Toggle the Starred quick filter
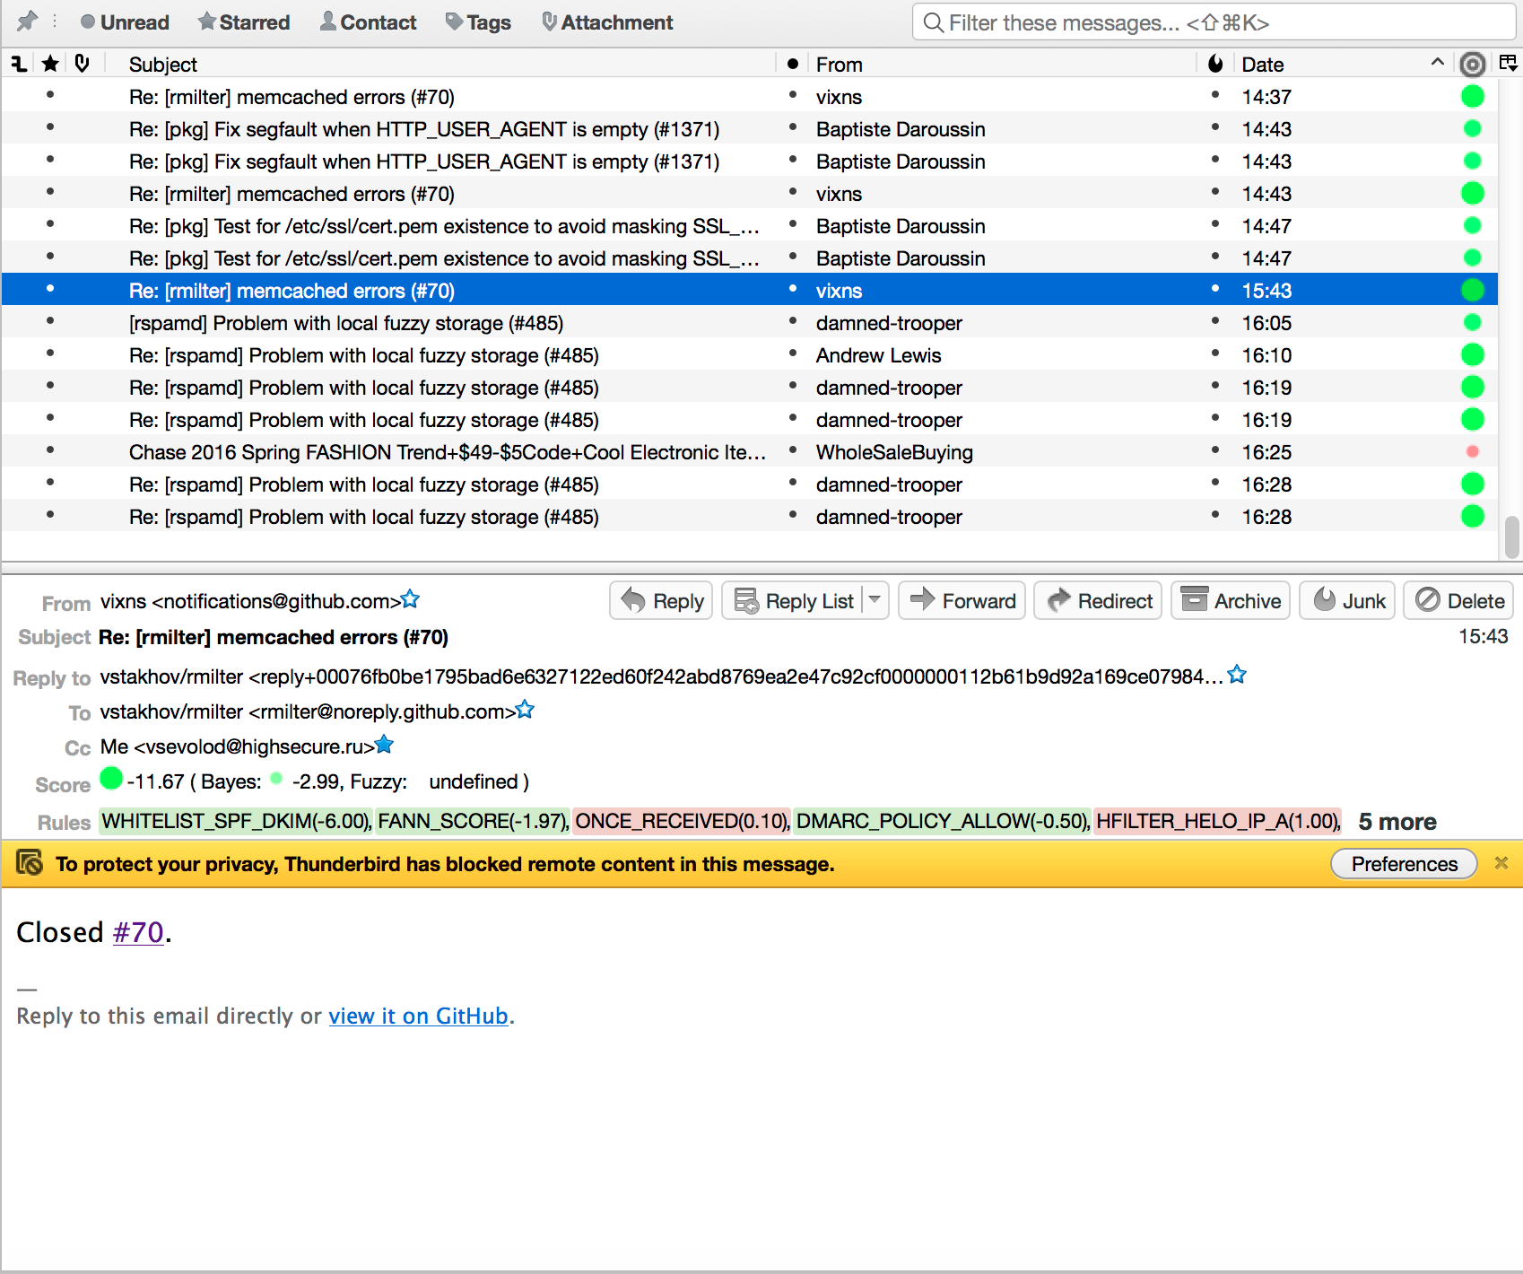Viewport: 1523px width, 1274px height. coord(244,22)
